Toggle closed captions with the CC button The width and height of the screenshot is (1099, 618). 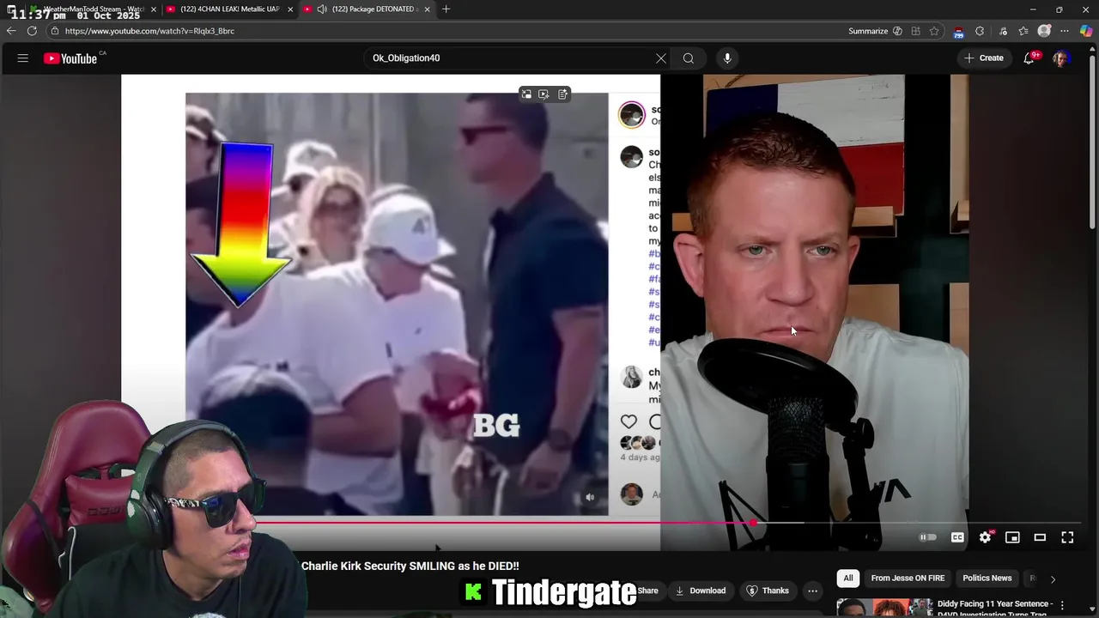[957, 537]
